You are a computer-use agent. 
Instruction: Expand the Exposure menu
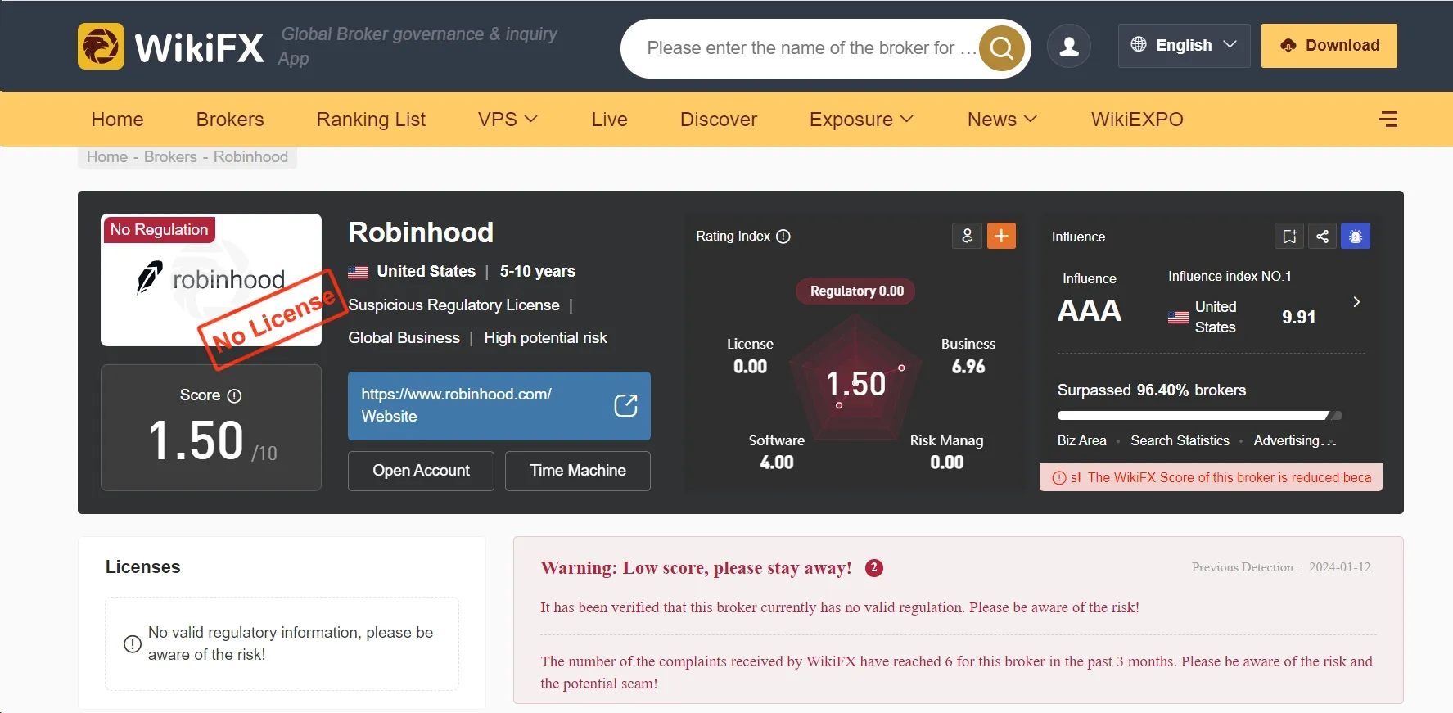pyautogui.click(x=861, y=120)
